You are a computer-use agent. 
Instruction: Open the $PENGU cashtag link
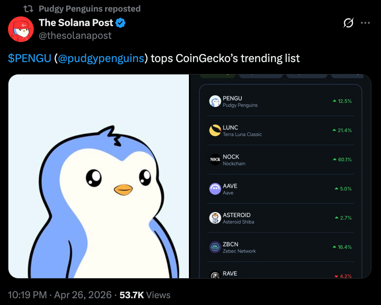(29, 58)
